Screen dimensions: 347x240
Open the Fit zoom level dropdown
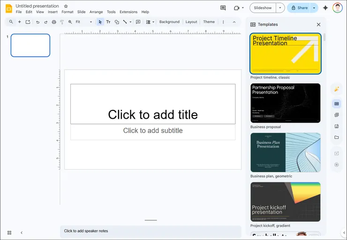point(84,22)
